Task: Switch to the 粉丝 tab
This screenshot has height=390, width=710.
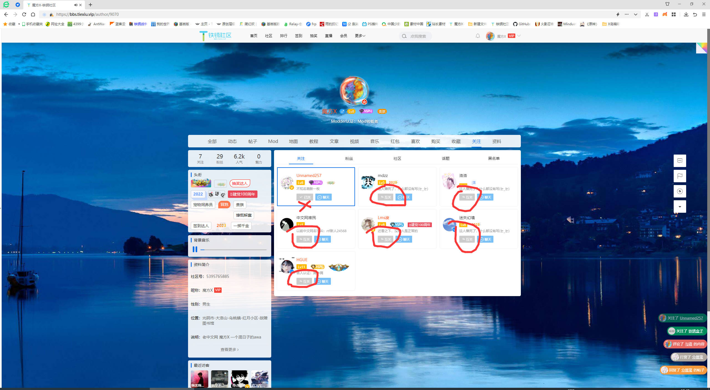Action: click(349, 158)
